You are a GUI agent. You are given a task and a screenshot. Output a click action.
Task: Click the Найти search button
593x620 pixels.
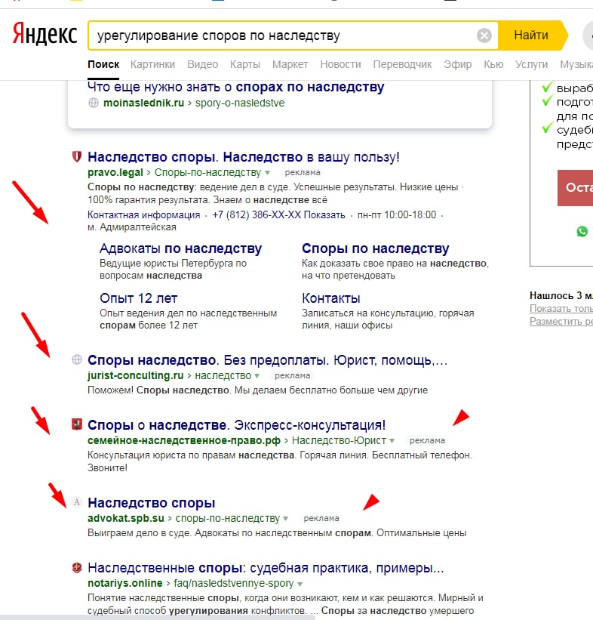[531, 35]
